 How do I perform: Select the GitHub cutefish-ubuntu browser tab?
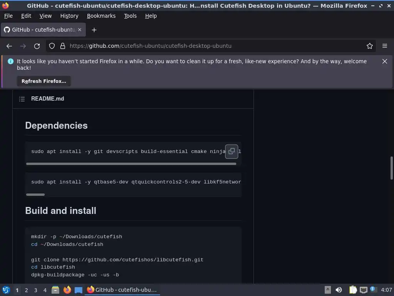(43, 30)
